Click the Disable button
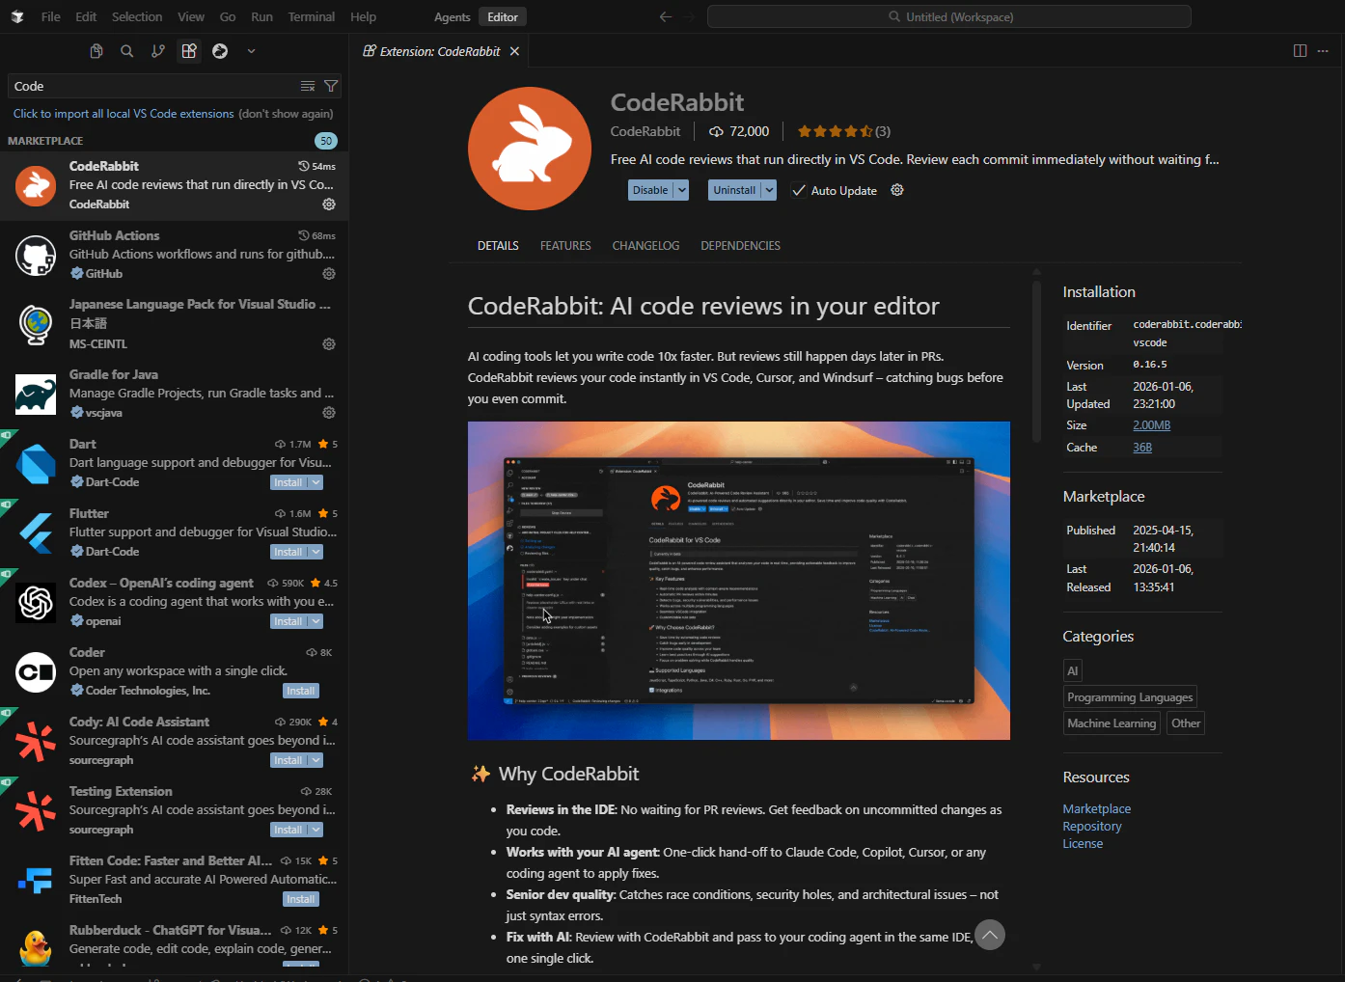 pos(650,190)
